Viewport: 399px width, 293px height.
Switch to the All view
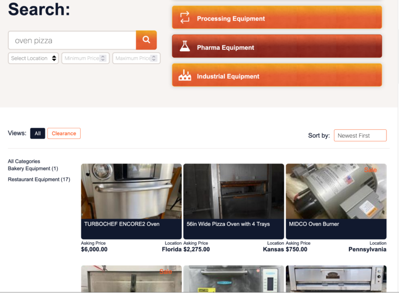pyautogui.click(x=38, y=133)
